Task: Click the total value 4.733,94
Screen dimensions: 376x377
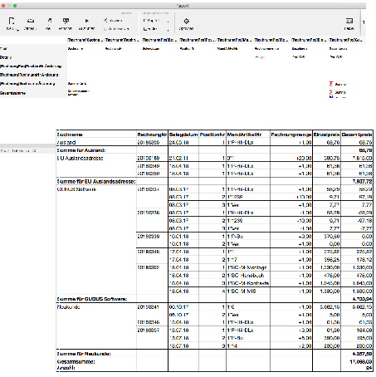Action: 362,299
